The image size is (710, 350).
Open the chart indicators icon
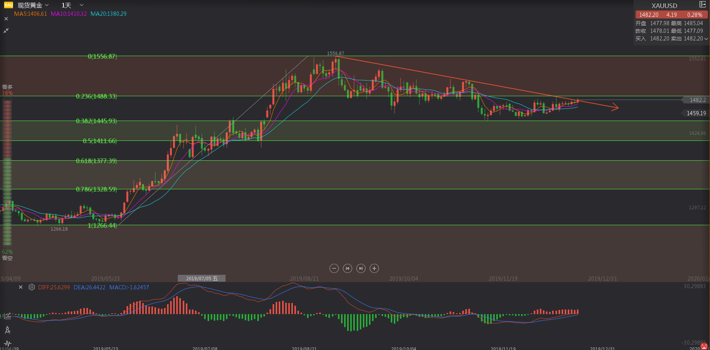pyautogui.click(x=7, y=316)
